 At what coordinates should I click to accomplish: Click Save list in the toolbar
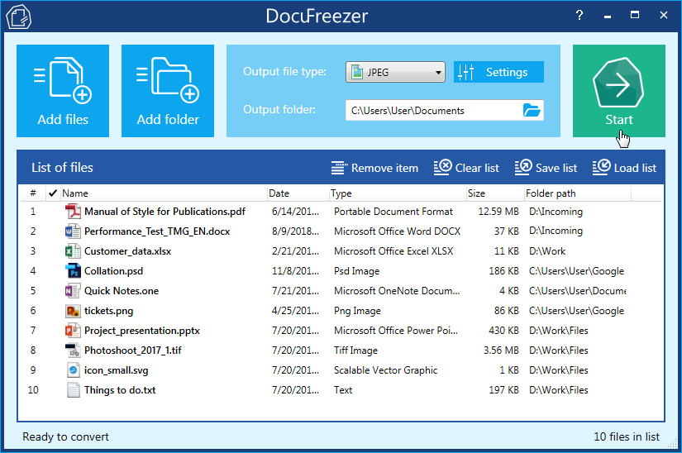(x=546, y=168)
